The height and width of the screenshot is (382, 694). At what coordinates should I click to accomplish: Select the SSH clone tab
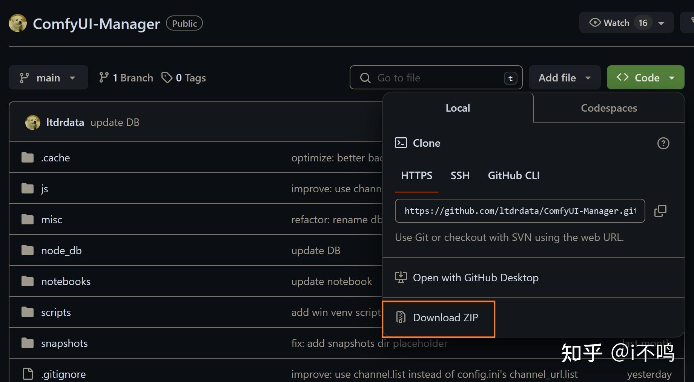coord(460,176)
